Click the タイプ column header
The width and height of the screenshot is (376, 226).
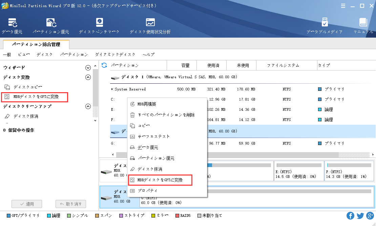tap(346, 65)
